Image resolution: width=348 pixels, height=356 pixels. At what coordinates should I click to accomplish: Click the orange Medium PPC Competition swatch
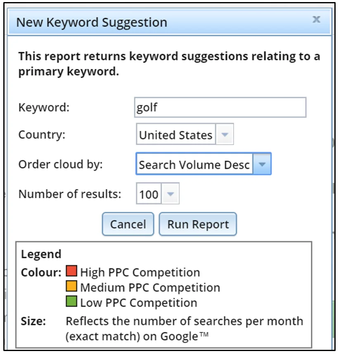pos(71,287)
